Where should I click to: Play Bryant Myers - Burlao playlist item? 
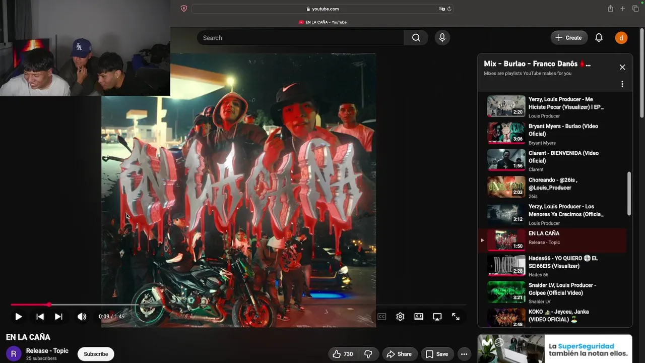(x=552, y=134)
